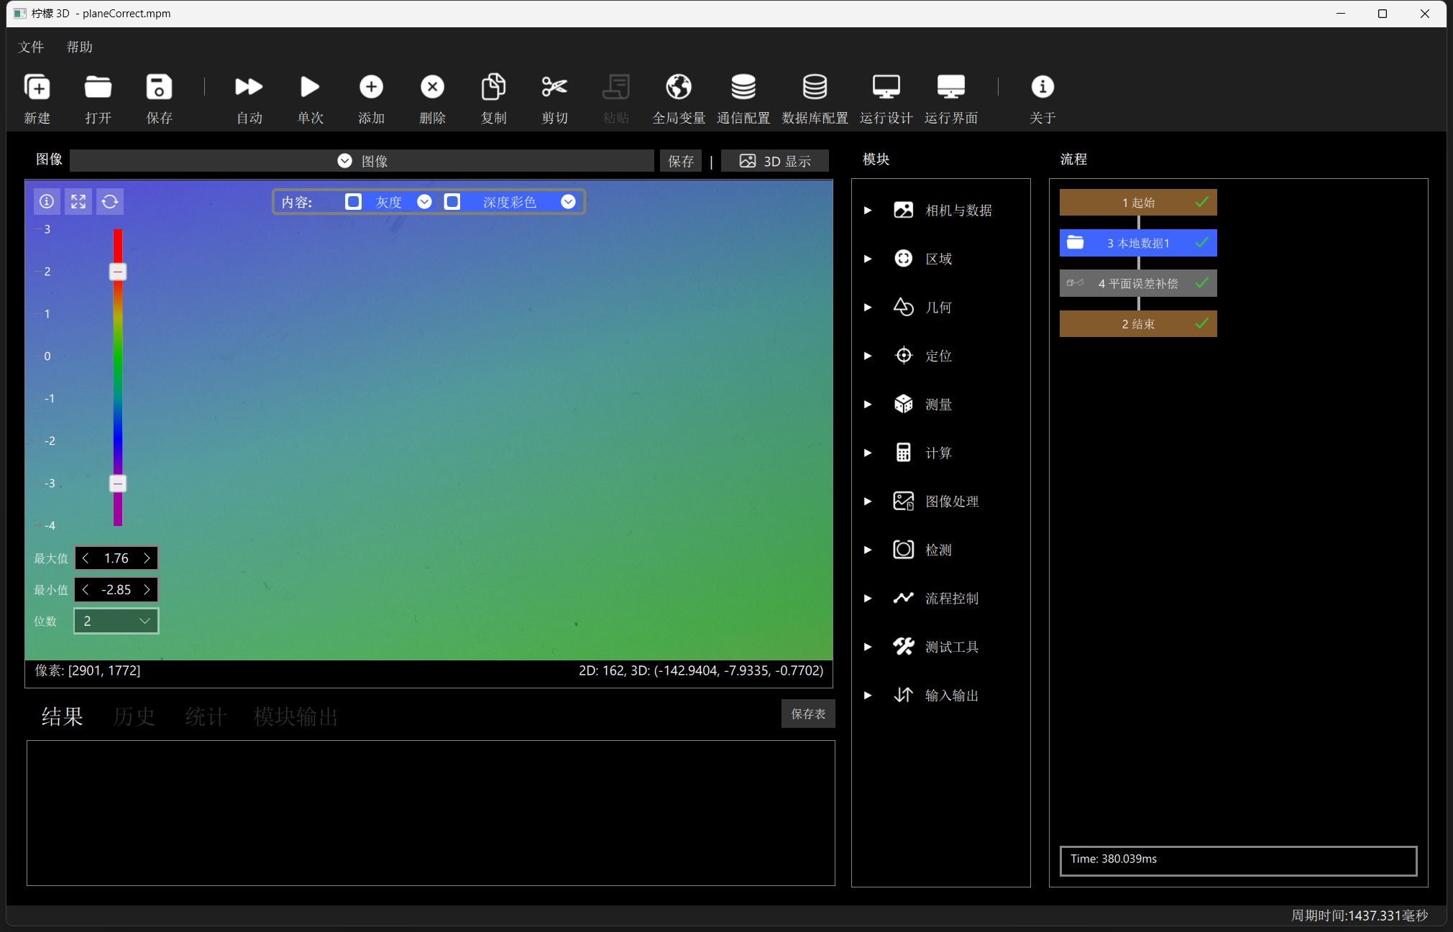Click the refresh icon in image viewer

coord(110,202)
